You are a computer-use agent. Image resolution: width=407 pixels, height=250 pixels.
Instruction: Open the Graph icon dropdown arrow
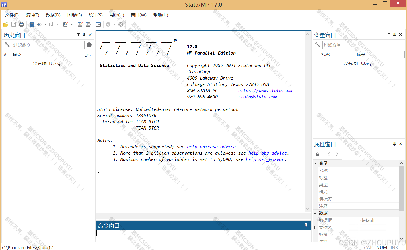pyautogui.click(x=57, y=24)
